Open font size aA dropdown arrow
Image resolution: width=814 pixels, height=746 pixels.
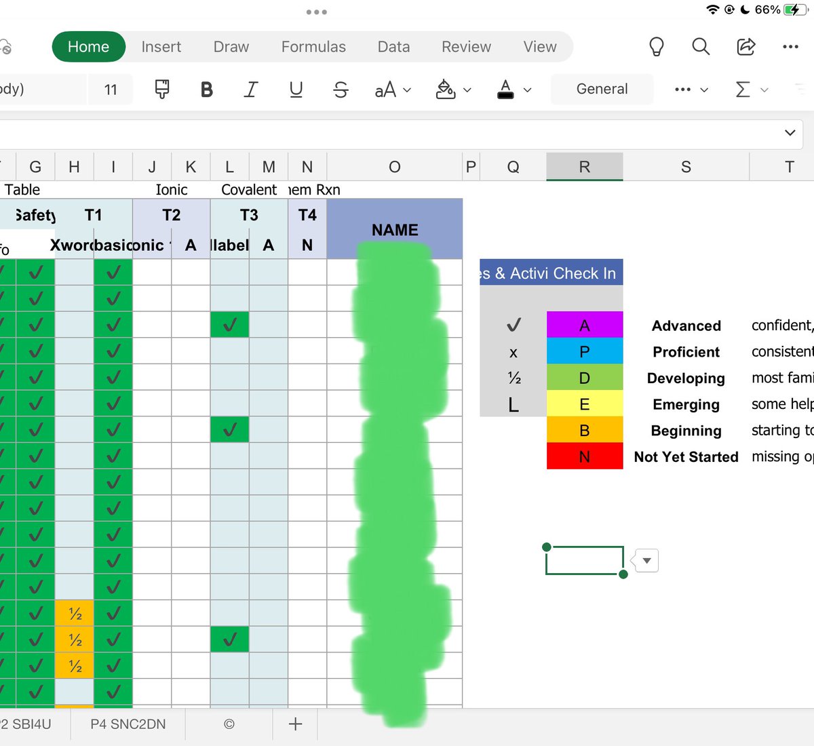point(407,90)
